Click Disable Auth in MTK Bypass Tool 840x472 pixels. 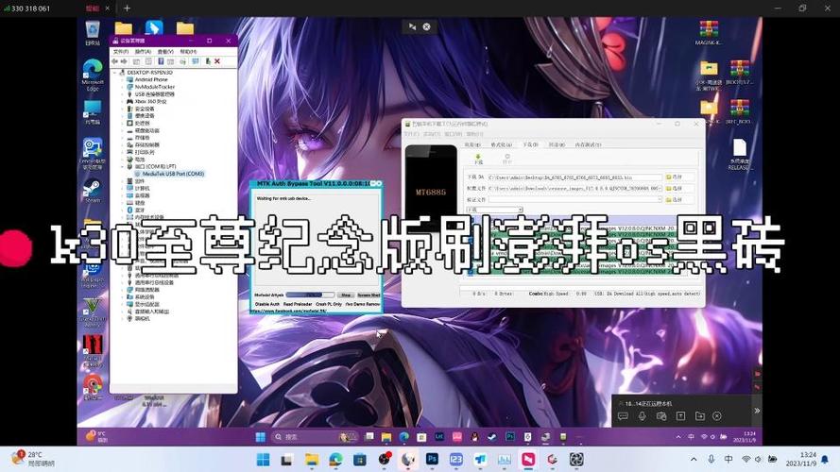tap(266, 304)
